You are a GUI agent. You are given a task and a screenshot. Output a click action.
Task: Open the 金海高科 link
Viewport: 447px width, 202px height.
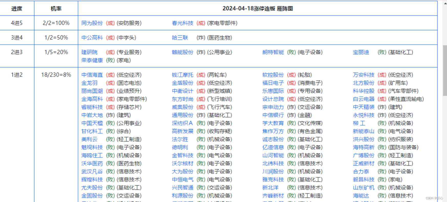coord(92,99)
